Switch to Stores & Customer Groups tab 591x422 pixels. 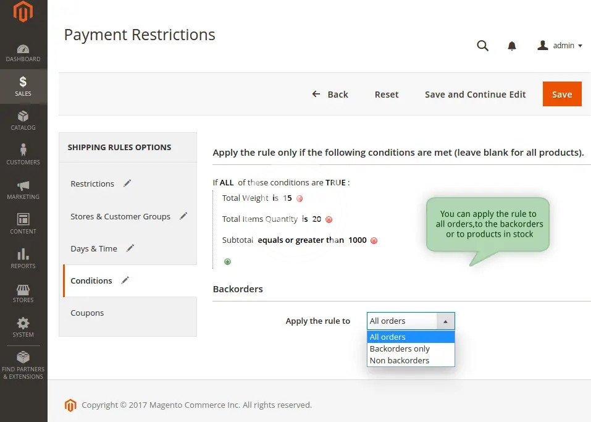120,216
